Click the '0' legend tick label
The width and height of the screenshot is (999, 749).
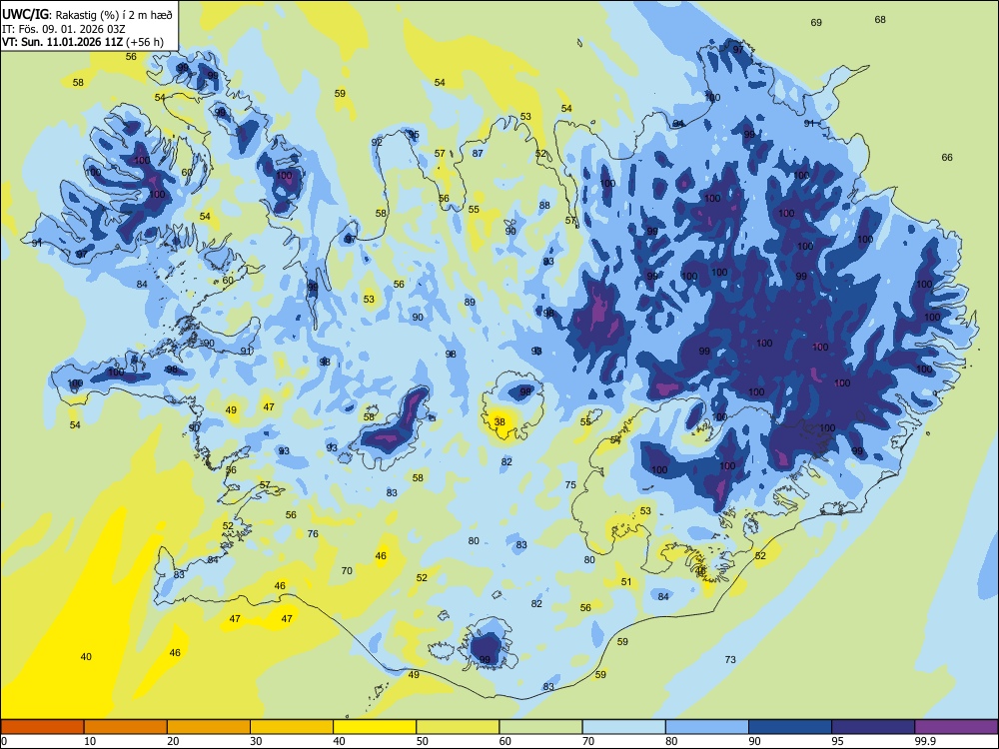pos(4,741)
